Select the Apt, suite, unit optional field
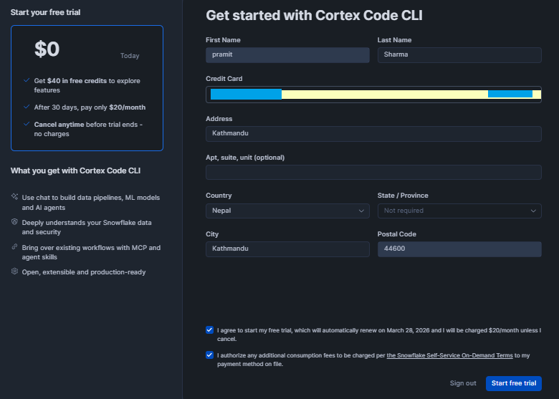 373,172
